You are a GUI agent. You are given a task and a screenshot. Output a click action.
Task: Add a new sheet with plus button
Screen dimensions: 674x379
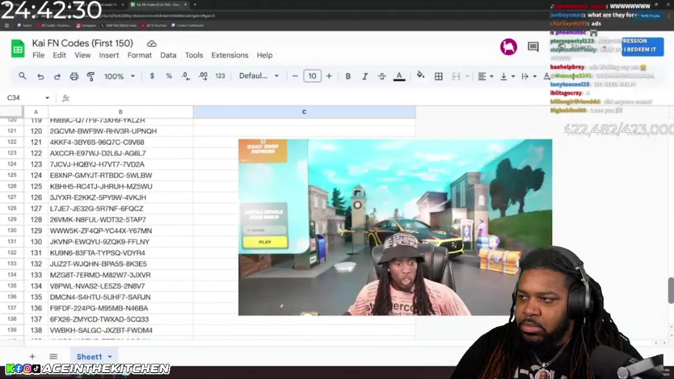[32, 356]
